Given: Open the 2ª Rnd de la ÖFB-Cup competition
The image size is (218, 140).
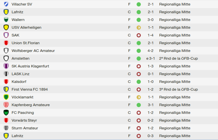Looking at the screenshot, I should pyautogui.click(x=179, y=58).
